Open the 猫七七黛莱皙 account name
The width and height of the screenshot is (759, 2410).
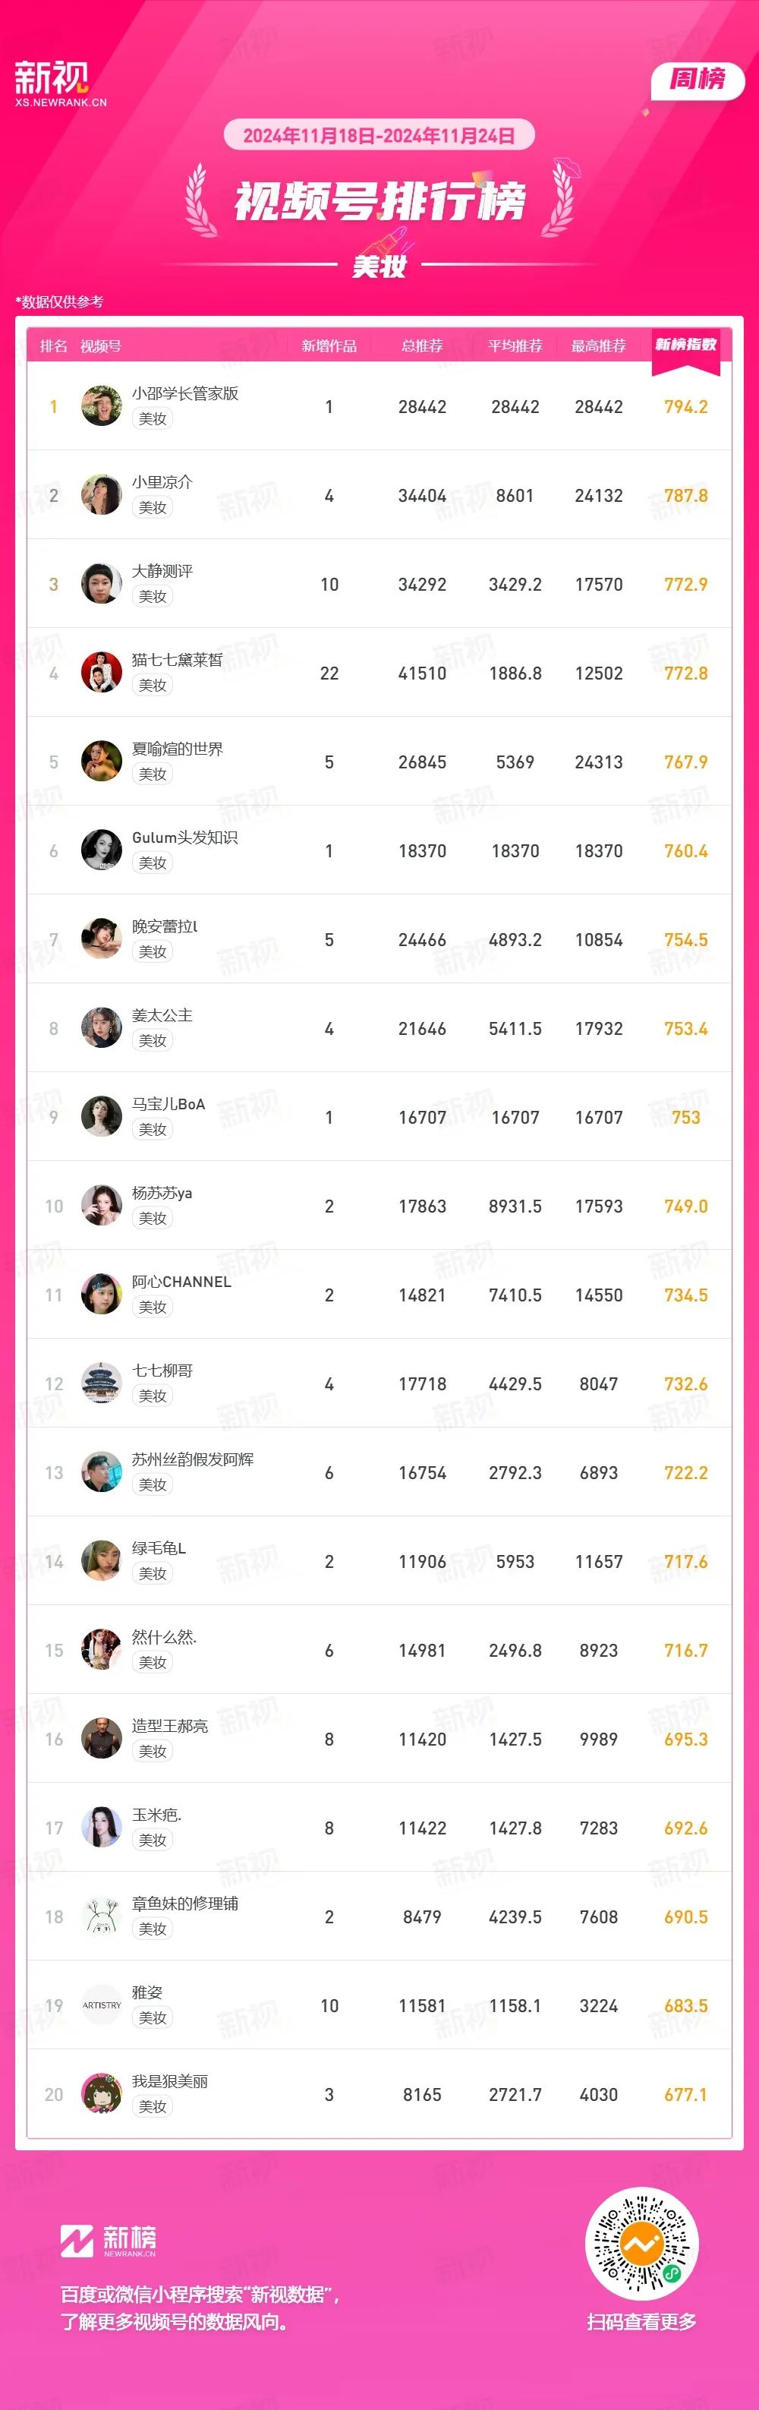(x=177, y=660)
